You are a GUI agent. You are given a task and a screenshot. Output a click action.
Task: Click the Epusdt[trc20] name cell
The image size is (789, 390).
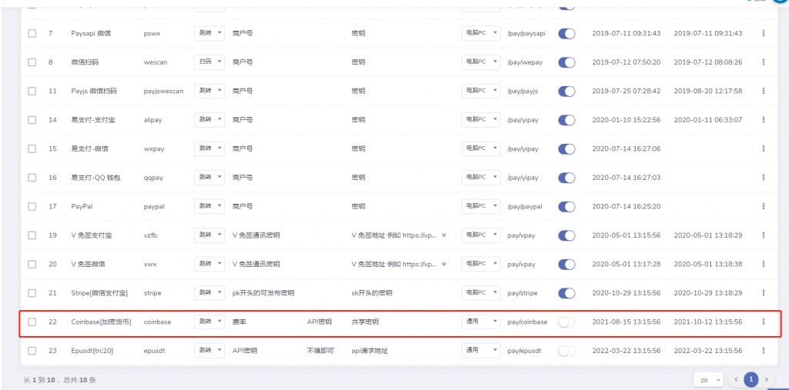[92, 351]
